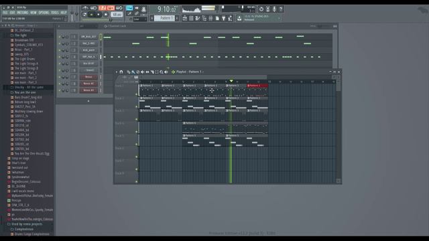The width and height of the screenshot is (429, 241).
Task: Click the circular arrow icon near top right
Action: click(261, 9)
